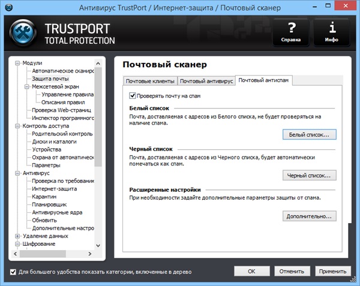The height and width of the screenshot is (286, 360).
Task: Click the Дополнительно advanced settings button
Action: (308, 216)
